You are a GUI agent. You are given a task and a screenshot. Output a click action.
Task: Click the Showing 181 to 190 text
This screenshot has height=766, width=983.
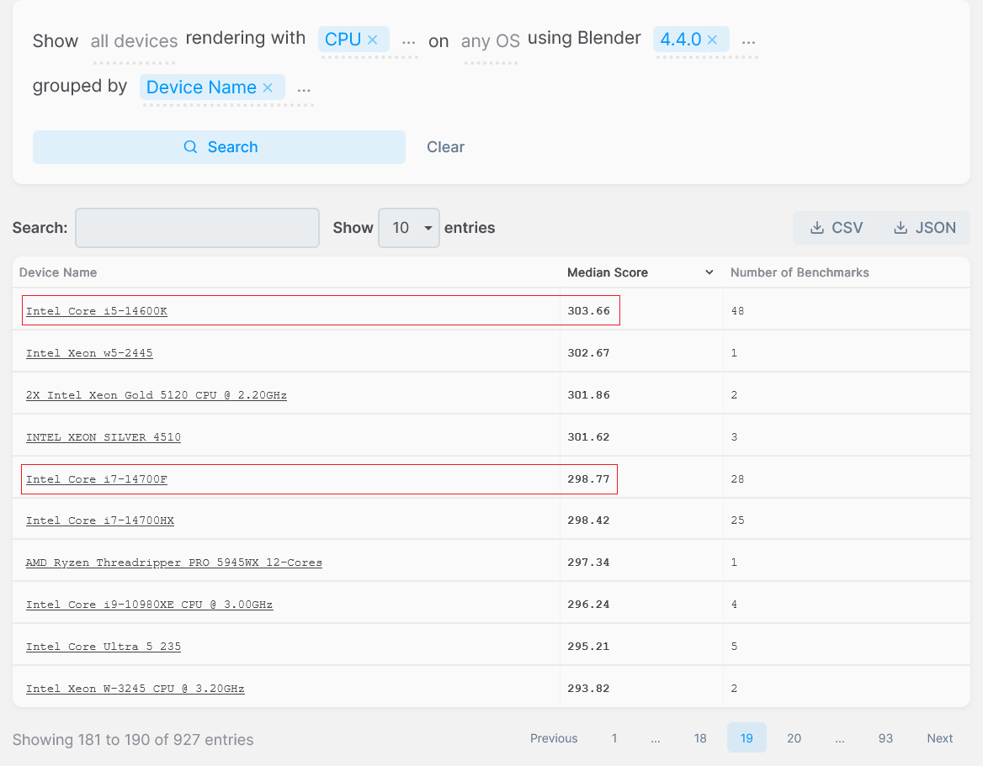(x=133, y=740)
